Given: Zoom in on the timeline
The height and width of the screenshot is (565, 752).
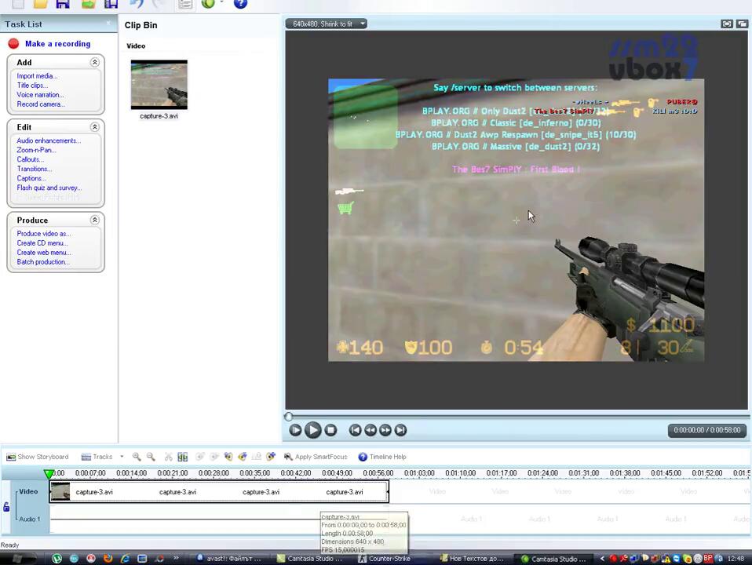Looking at the screenshot, I should (x=137, y=457).
